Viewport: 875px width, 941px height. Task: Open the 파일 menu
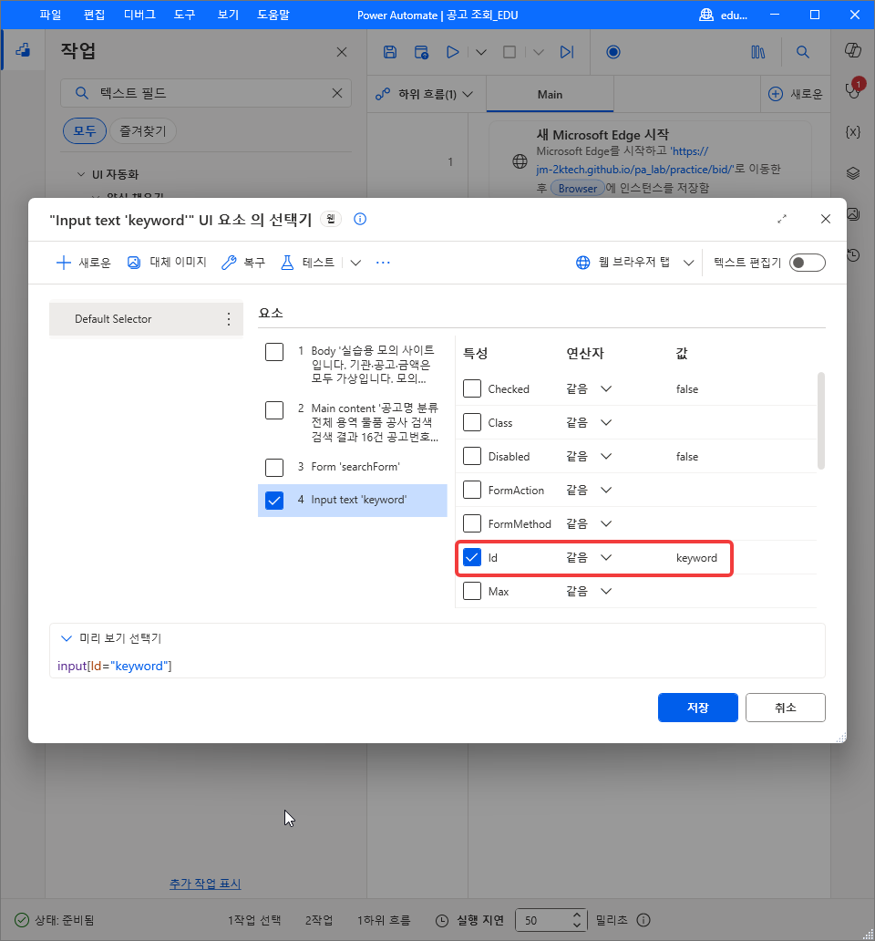pyautogui.click(x=50, y=15)
